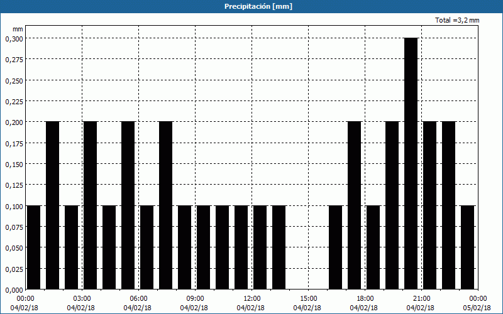Click the 00:00 label above 04/02/18
The height and width of the screenshot is (314, 503).
click(25, 299)
